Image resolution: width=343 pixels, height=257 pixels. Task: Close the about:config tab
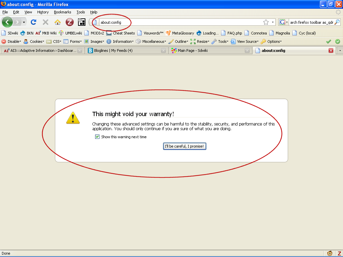coord(331,51)
